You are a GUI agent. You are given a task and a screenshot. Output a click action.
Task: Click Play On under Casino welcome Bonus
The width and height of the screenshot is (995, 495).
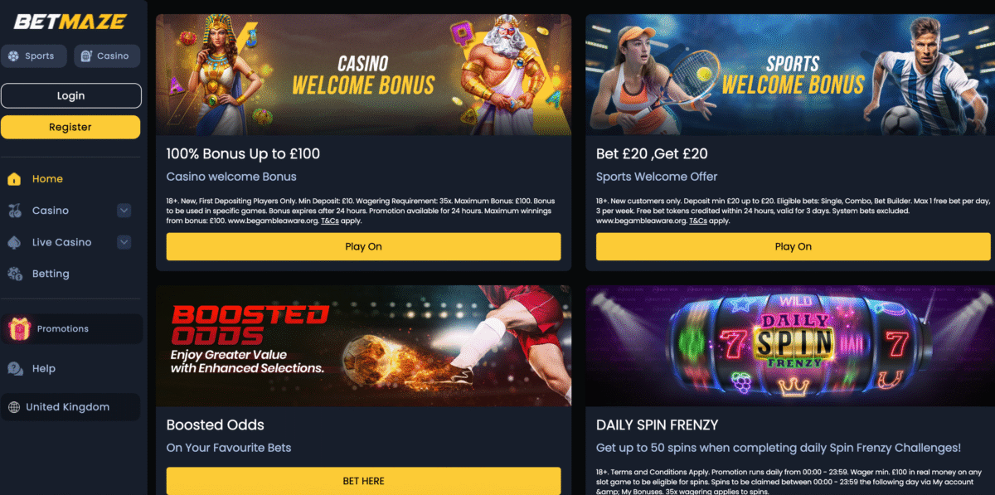tap(363, 246)
